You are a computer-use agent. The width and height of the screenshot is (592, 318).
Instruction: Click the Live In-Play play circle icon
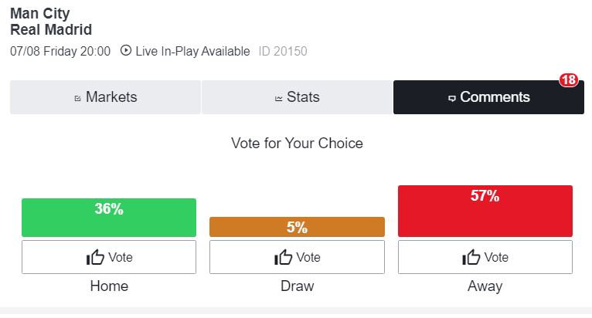(x=126, y=50)
